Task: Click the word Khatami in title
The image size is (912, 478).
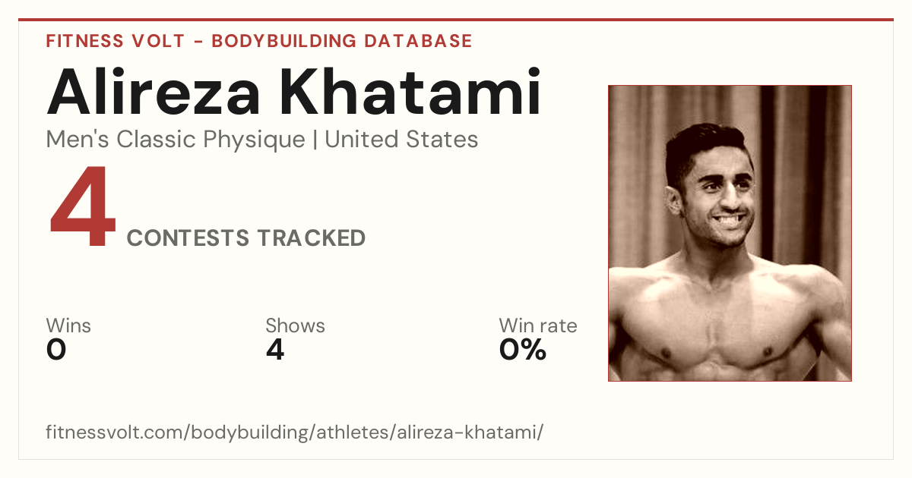Action: [410, 93]
